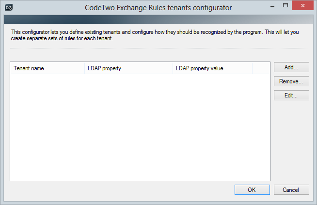Click divider between LDAP property and value columns
This screenshot has width=317, height=205.
click(x=173, y=68)
